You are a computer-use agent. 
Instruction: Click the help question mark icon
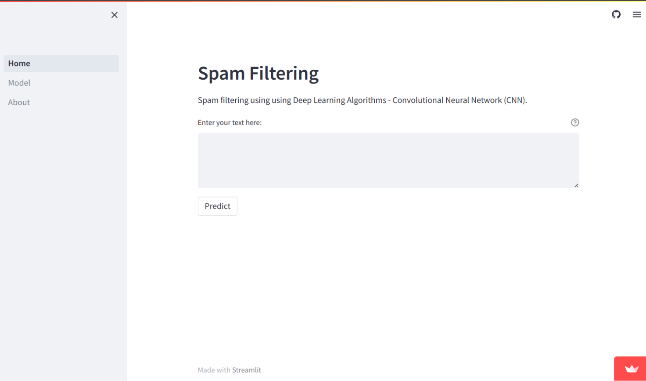pos(575,123)
